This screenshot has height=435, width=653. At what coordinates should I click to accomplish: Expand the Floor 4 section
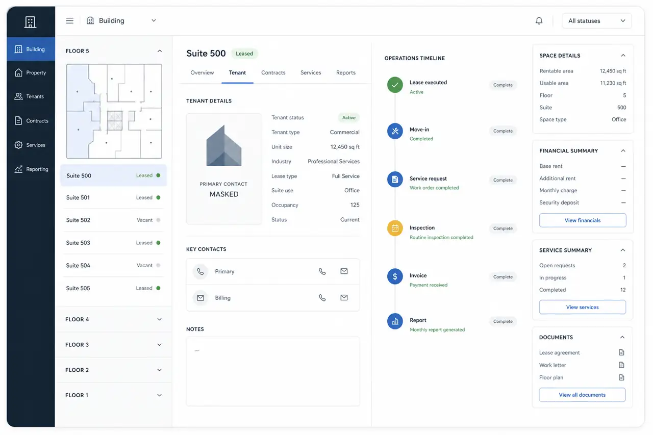pos(160,319)
